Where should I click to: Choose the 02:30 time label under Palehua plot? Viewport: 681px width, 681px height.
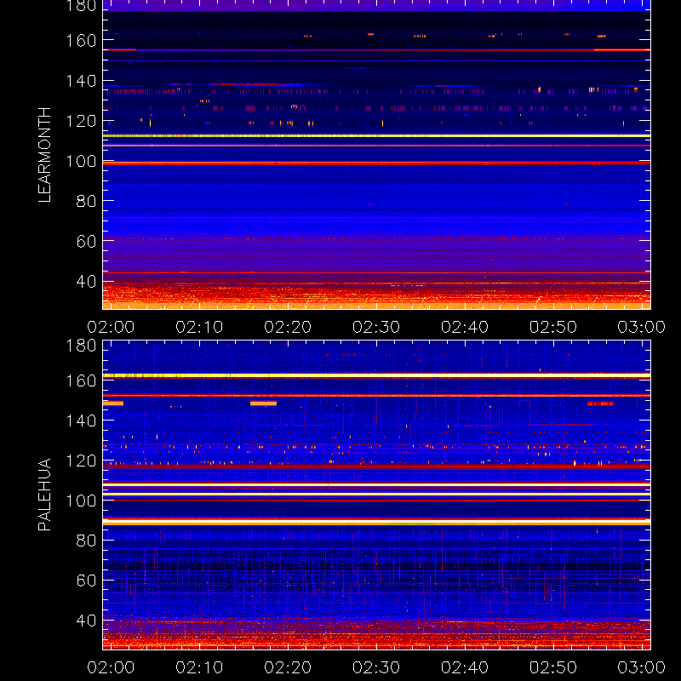[x=376, y=667]
